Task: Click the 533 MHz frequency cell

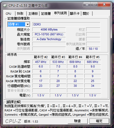Action: pyautogui.click(x=58, y=62)
